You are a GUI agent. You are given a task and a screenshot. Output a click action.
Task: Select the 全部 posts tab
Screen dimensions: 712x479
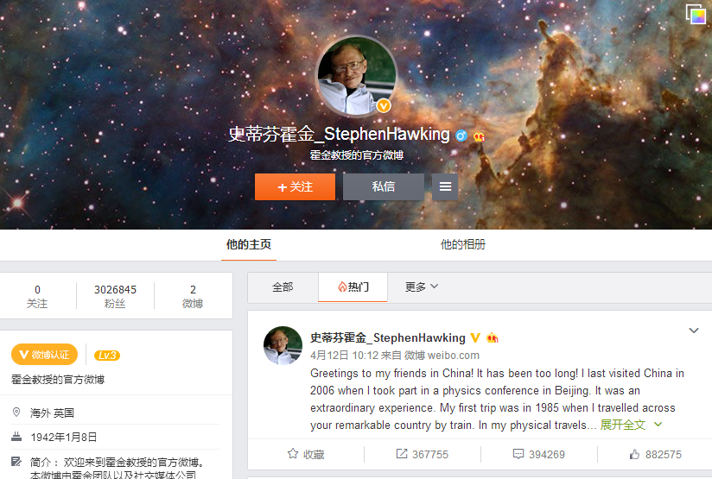(283, 287)
